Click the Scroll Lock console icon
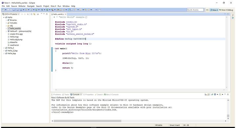236x128 pixels. tap(208, 94)
